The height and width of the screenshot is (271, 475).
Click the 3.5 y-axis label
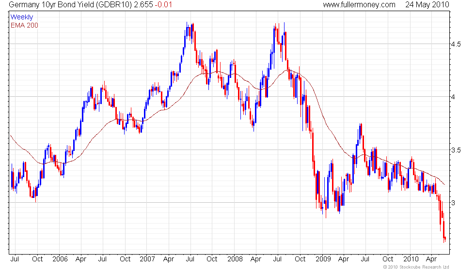tap(456, 151)
